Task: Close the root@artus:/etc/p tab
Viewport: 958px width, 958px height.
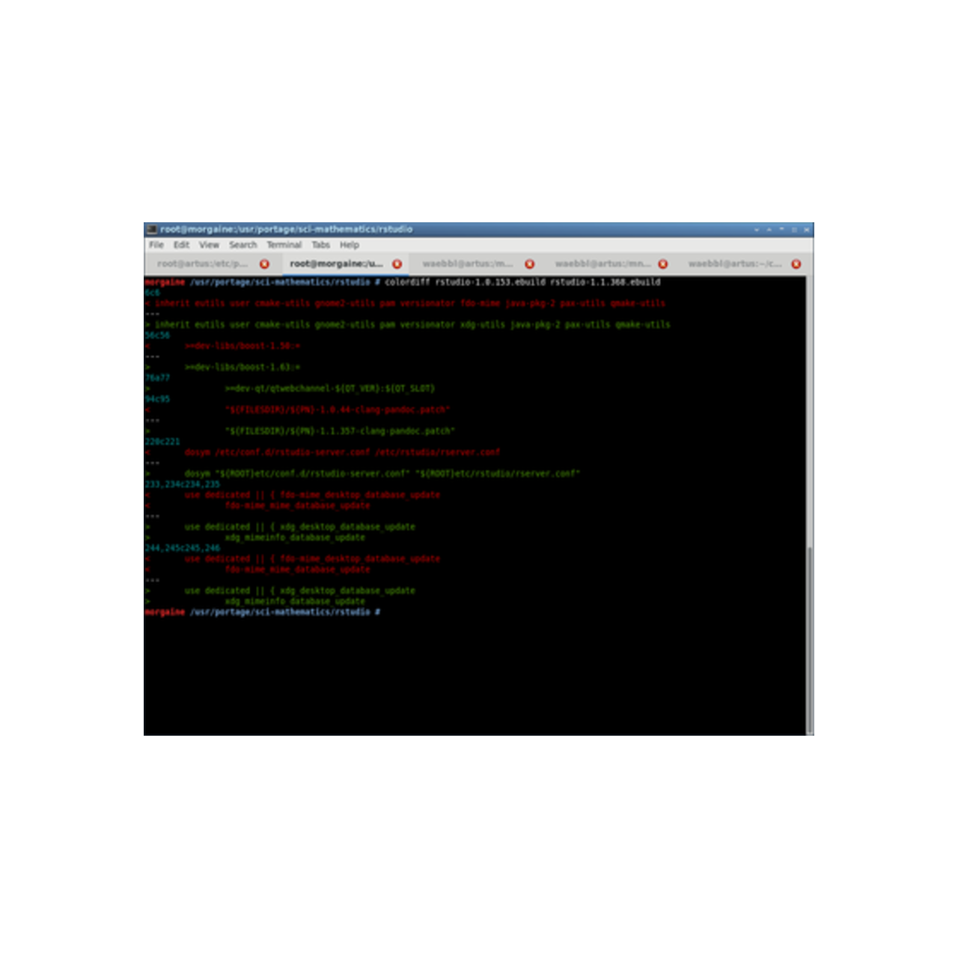Action: (264, 263)
